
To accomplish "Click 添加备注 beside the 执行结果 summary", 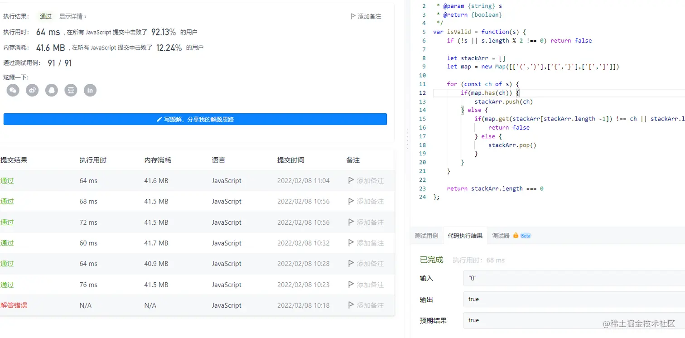I will pos(366,16).
